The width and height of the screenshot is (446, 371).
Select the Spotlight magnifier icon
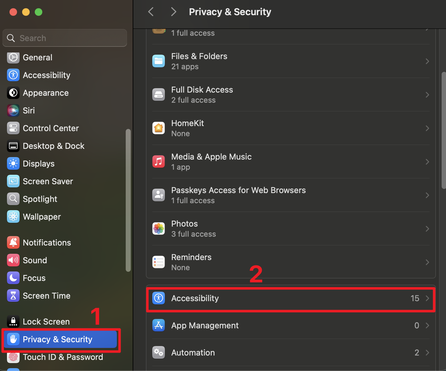click(13, 199)
